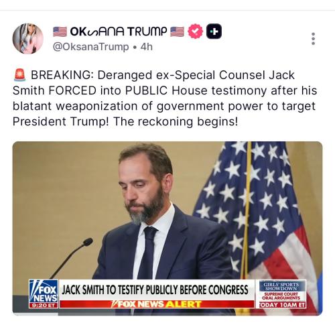Click the BREAKING post text body

tap(165, 99)
